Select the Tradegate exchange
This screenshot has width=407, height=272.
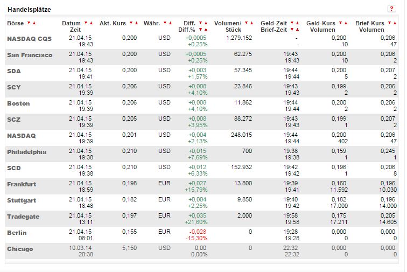(23, 217)
